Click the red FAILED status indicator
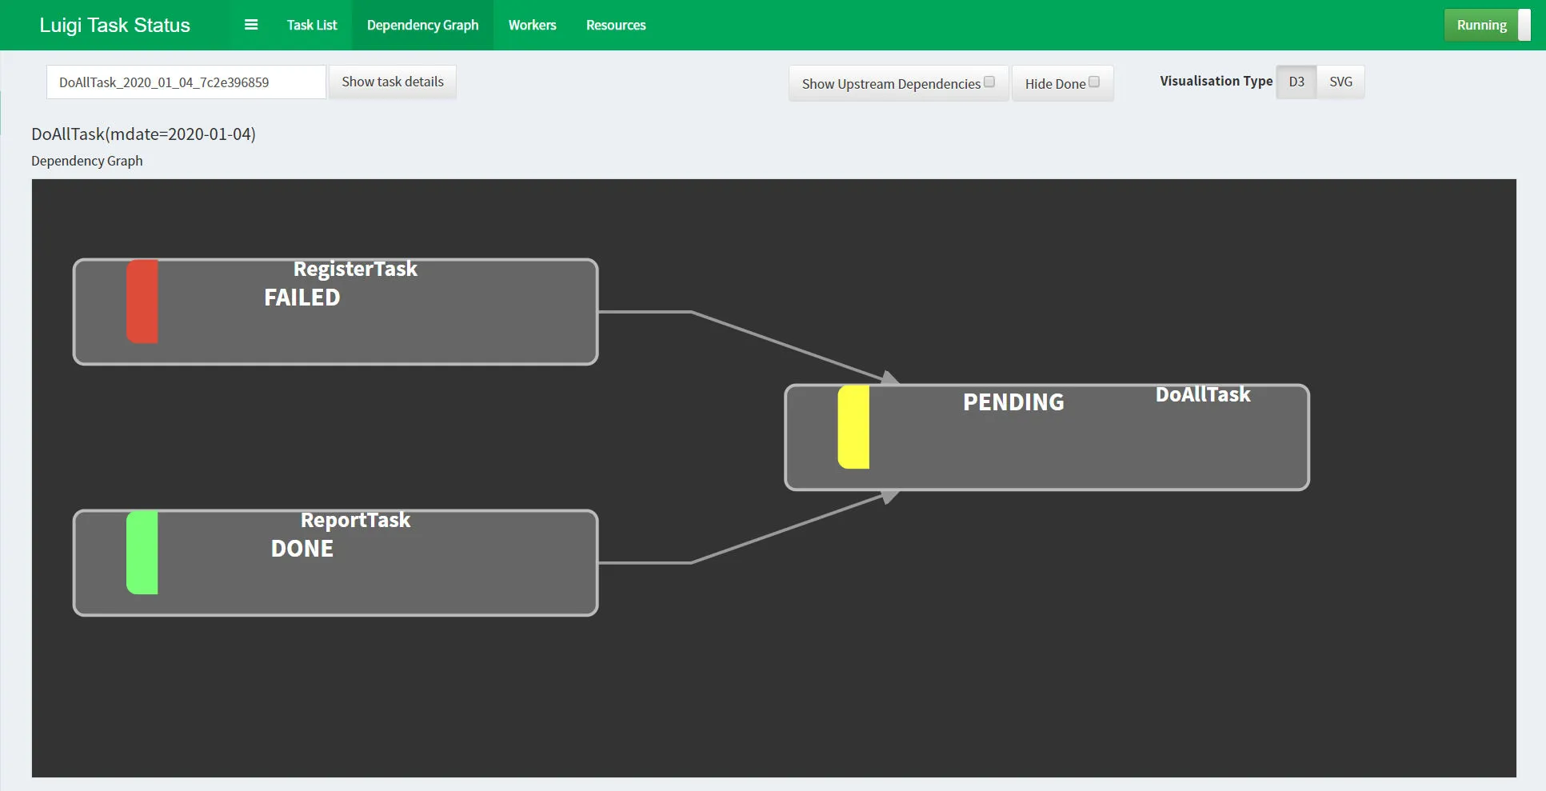The width and height of the screenshot is (1546, 791). tap(142, 301)
